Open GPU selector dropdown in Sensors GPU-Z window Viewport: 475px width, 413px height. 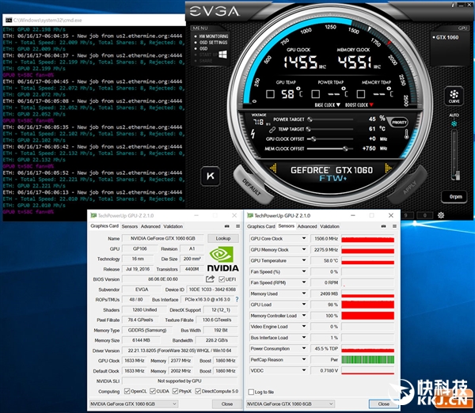[291, 404]
